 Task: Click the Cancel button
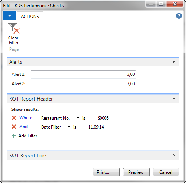pyautogui.click(x=166, y=172)
